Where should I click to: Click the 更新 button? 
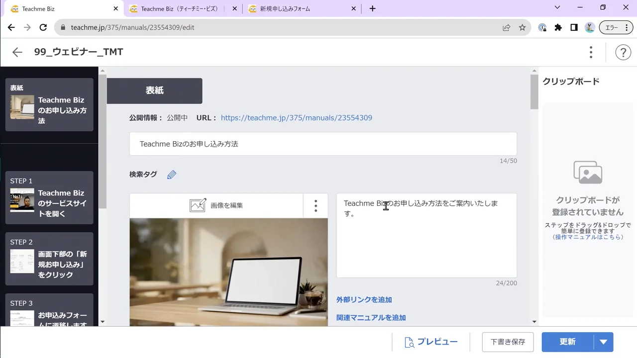coord(568,342)
